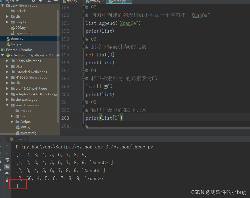This screenshot has width=250, height=198.
Task: Click the Binary Skeletons library icon
Action: 13,61
